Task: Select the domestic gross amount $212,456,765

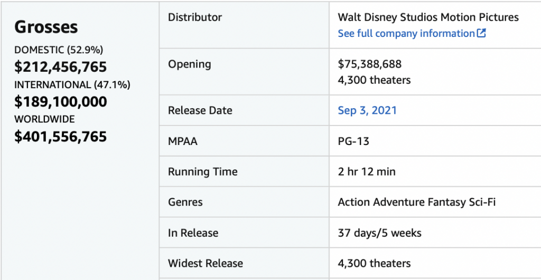Action: pos(60,67)
